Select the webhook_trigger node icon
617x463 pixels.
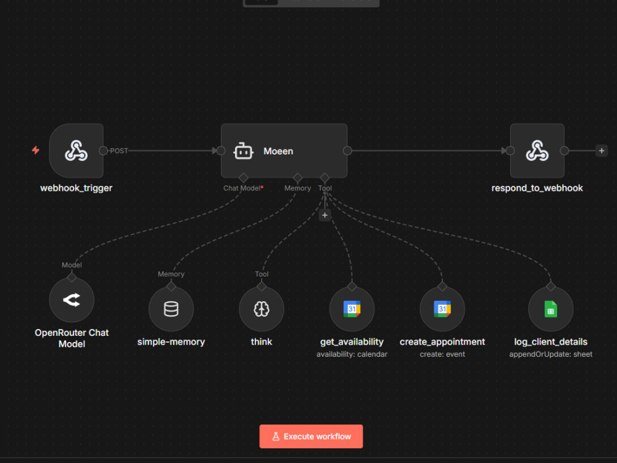pos(77,151)
